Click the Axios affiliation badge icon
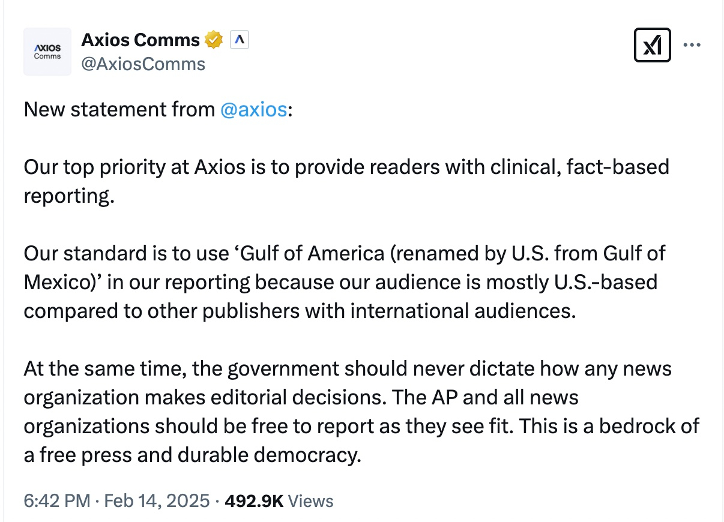The width and height of the screenshot is (724, 522). pos(240,40)
